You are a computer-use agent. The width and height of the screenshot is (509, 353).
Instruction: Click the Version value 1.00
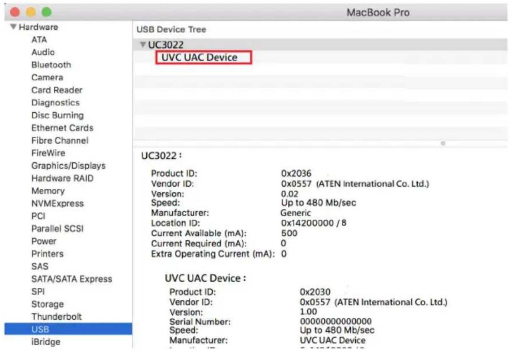[308, 312]
